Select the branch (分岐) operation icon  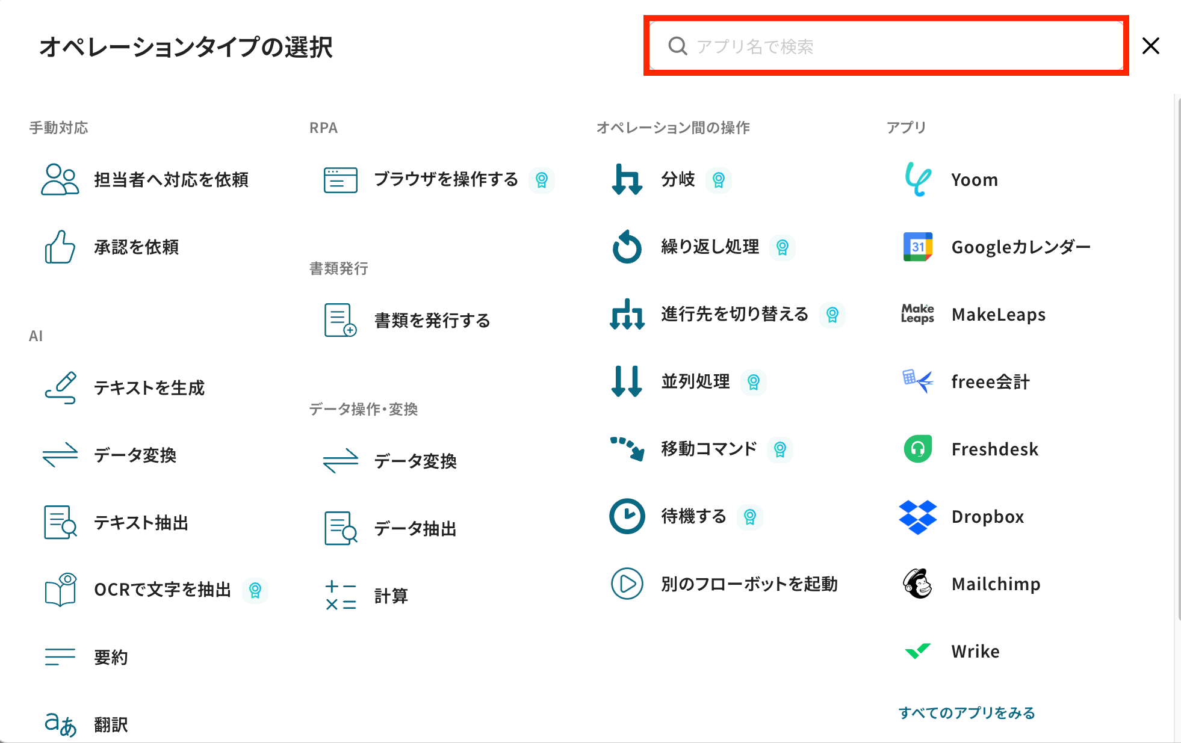pos(627,179)
